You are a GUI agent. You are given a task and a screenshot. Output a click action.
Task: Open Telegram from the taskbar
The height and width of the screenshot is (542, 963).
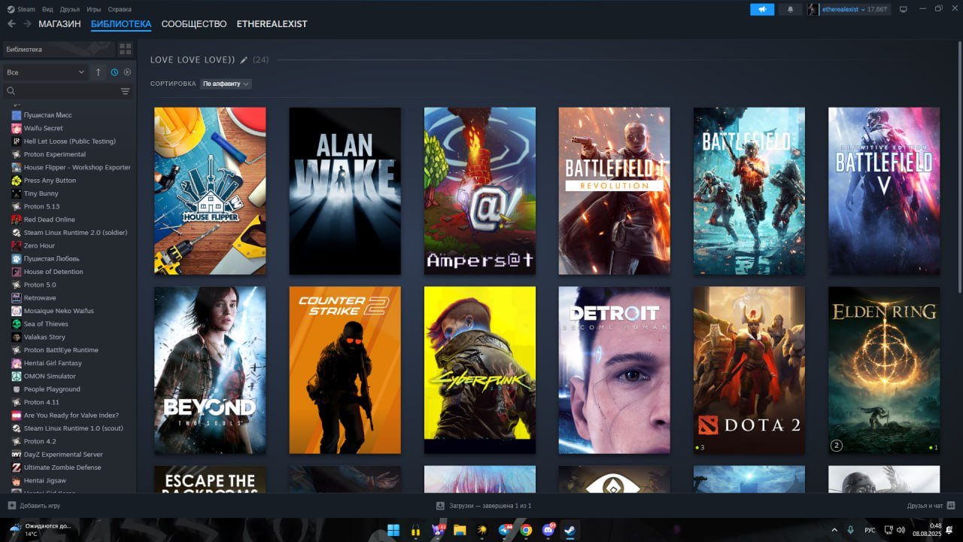click(x=504, y=530)
